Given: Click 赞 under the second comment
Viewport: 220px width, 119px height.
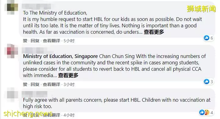Looking at the screenshot, I should pos(25,84).
